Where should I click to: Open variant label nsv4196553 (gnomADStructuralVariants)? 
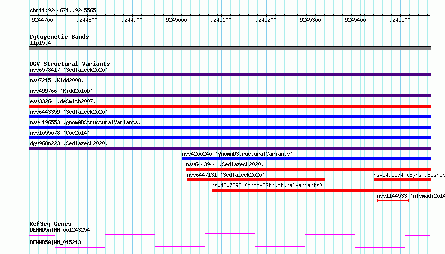pyautogui.click(x=85, y=122)
